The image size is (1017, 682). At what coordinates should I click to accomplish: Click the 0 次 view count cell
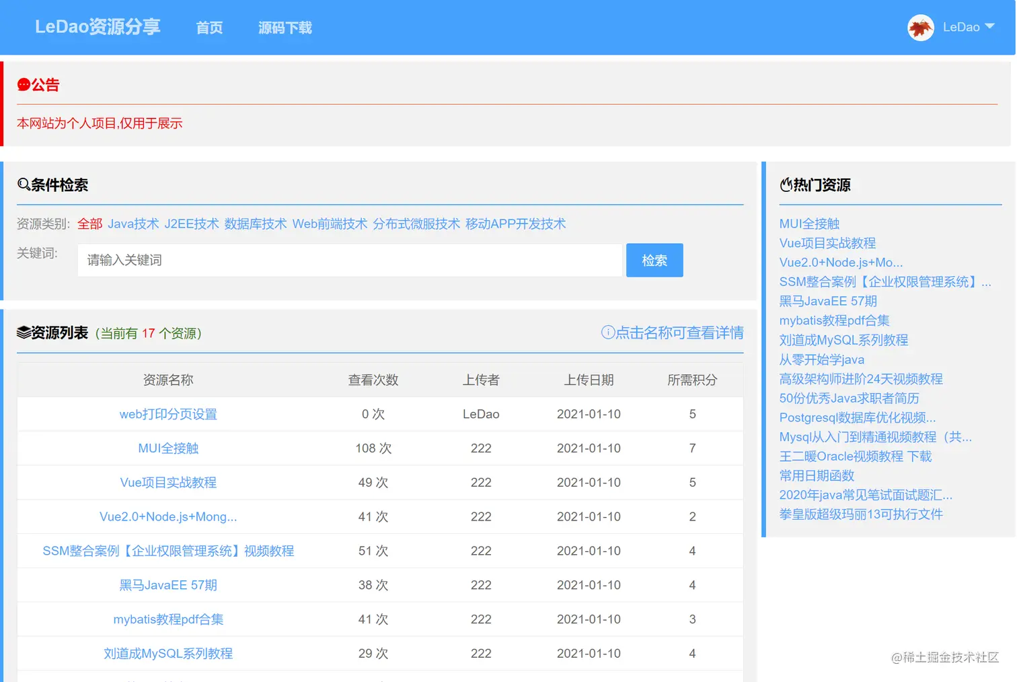tap(373, 414)
